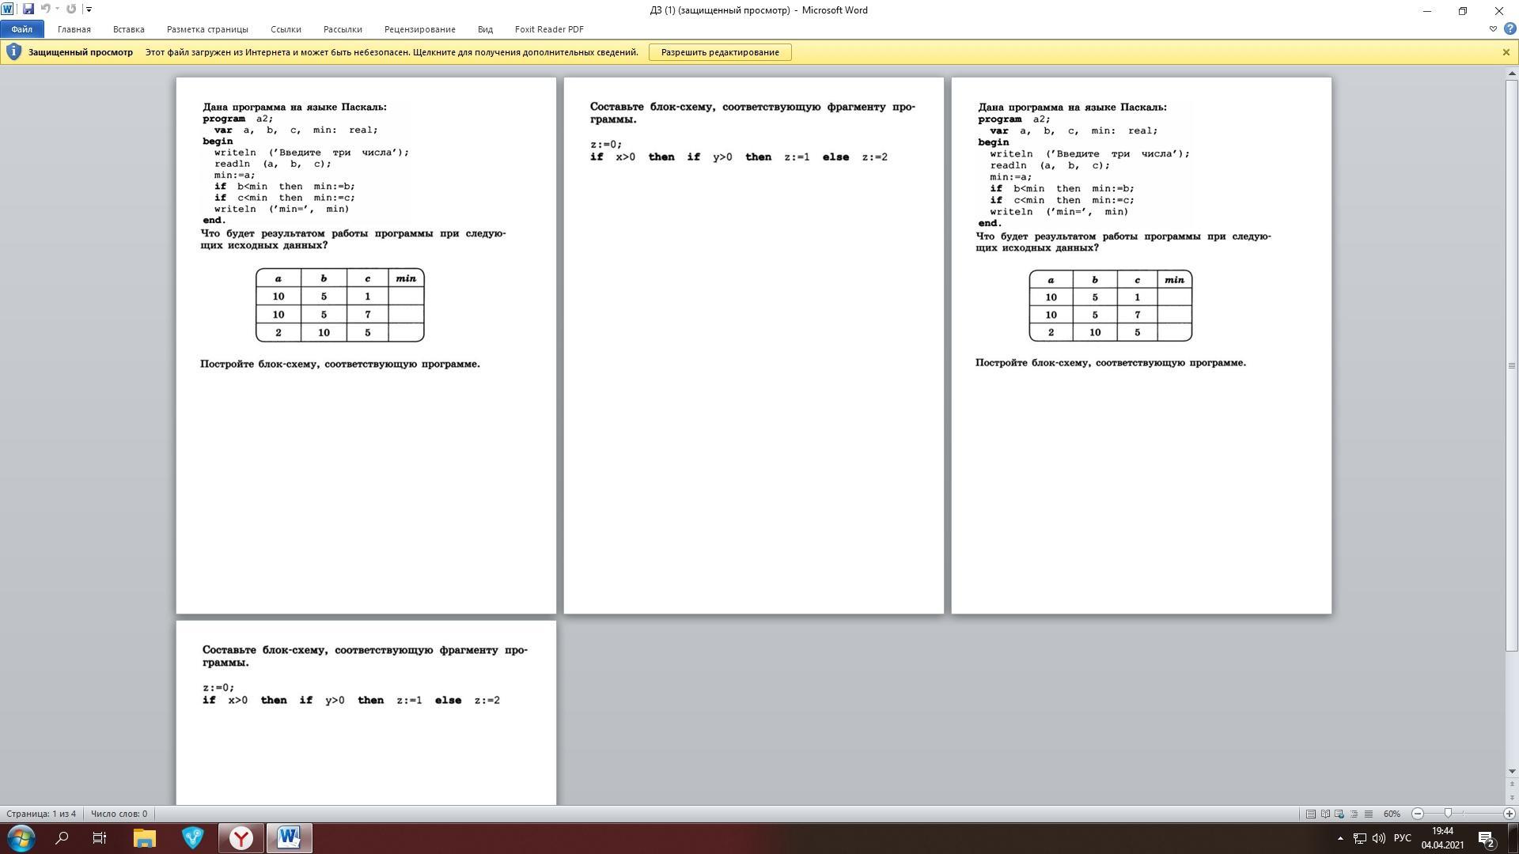This screenshot has height=854, width=1519.
Task: Switch to Print Layout view icon
Action: 1311,814
